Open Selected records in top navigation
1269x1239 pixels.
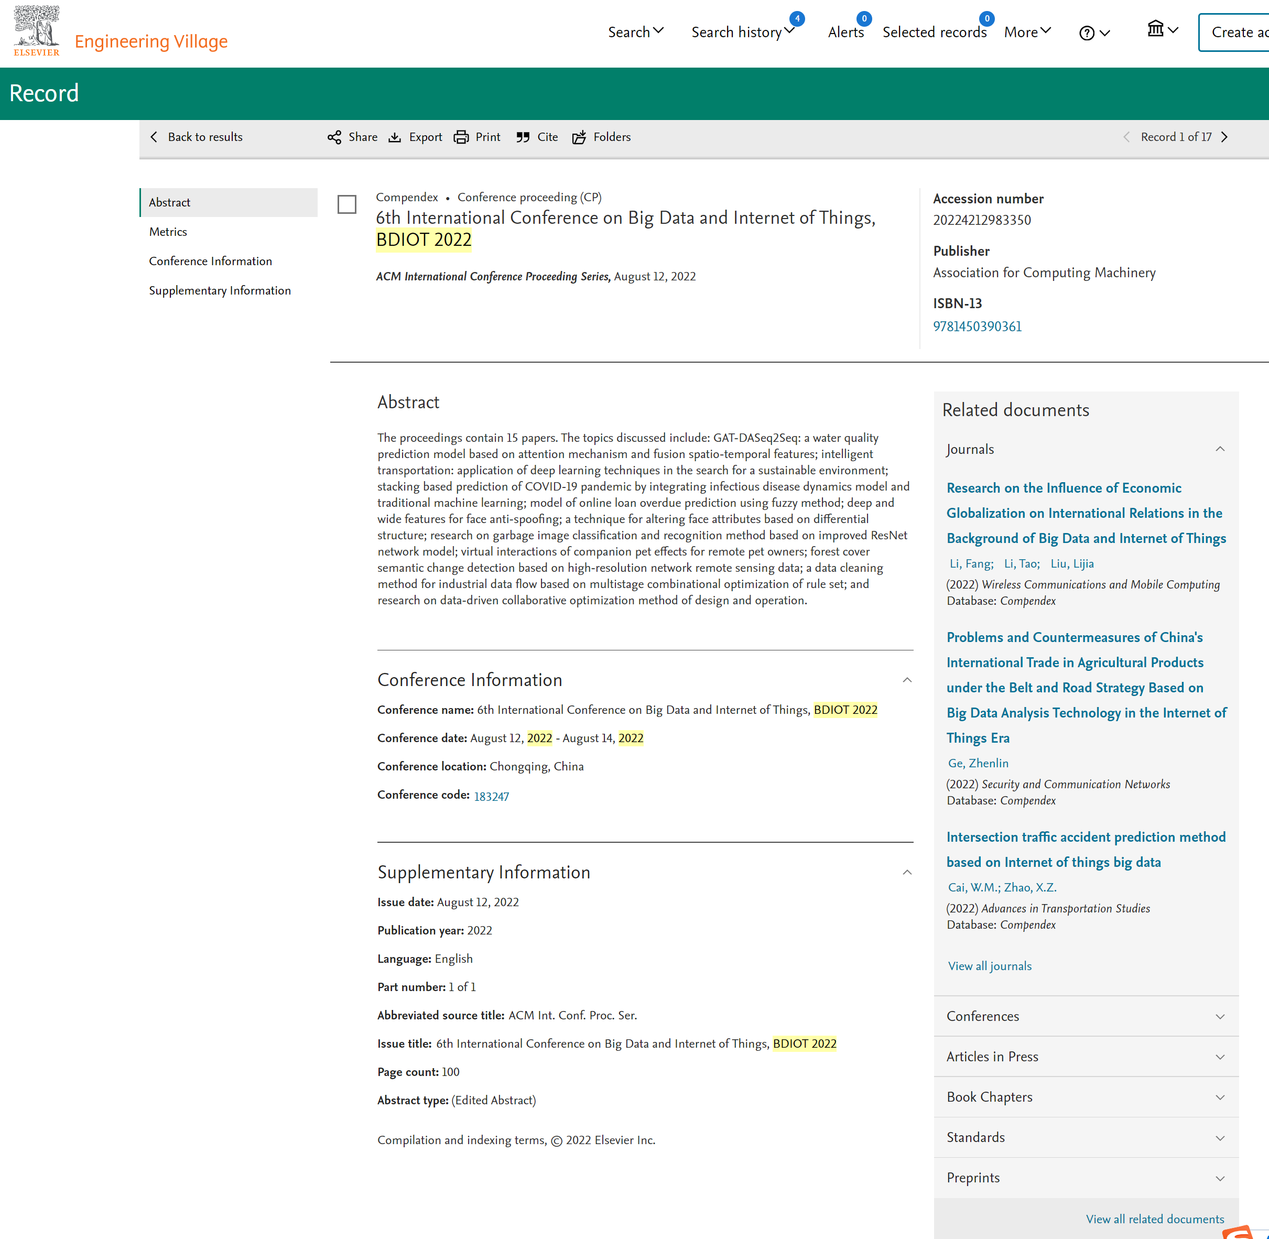935,32
